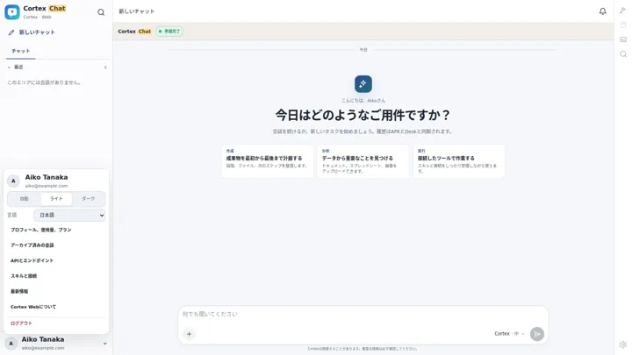
Task: Click the blue sparkle icon above the greeting
Action: pyautogui.click(x=363, y=84)
